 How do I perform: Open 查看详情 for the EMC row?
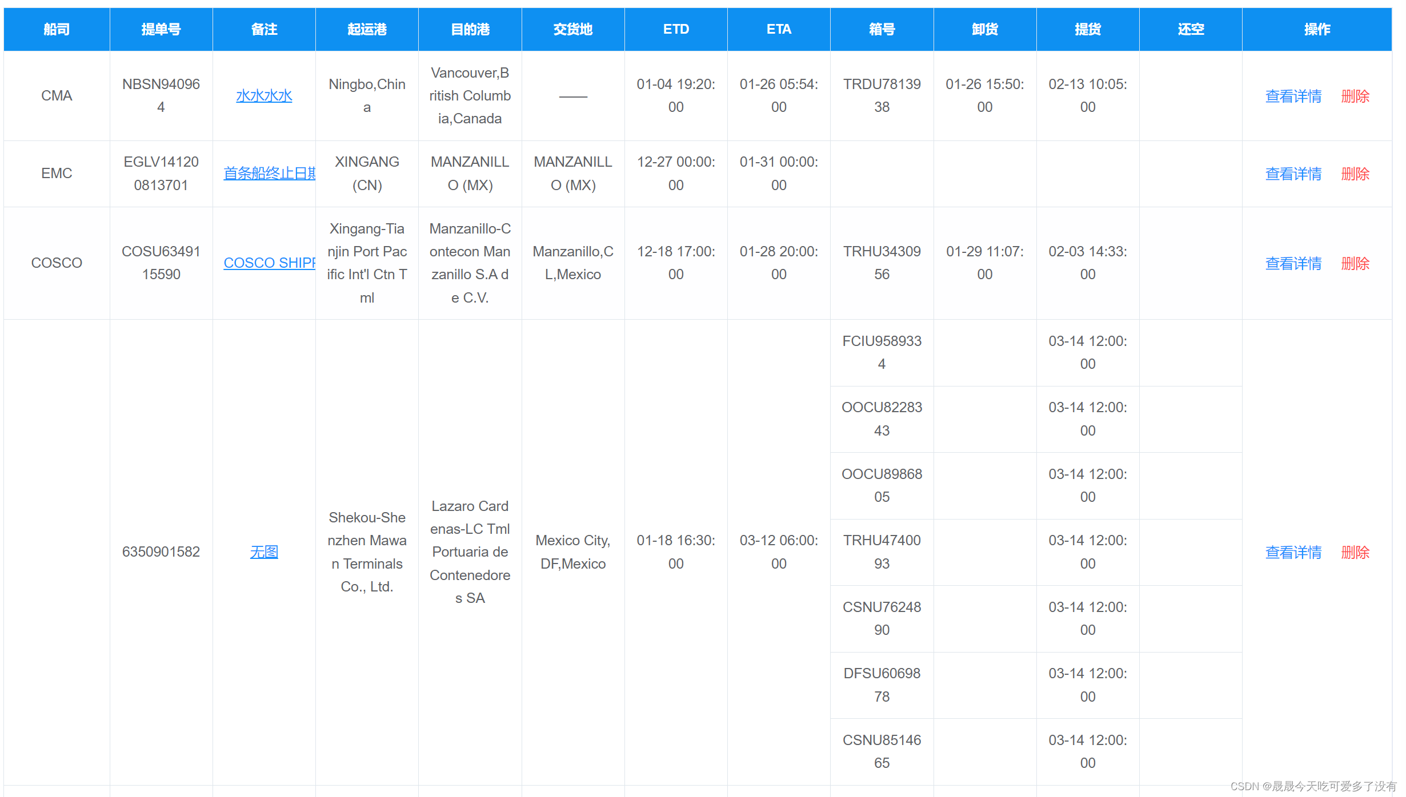pos(1293,174)
